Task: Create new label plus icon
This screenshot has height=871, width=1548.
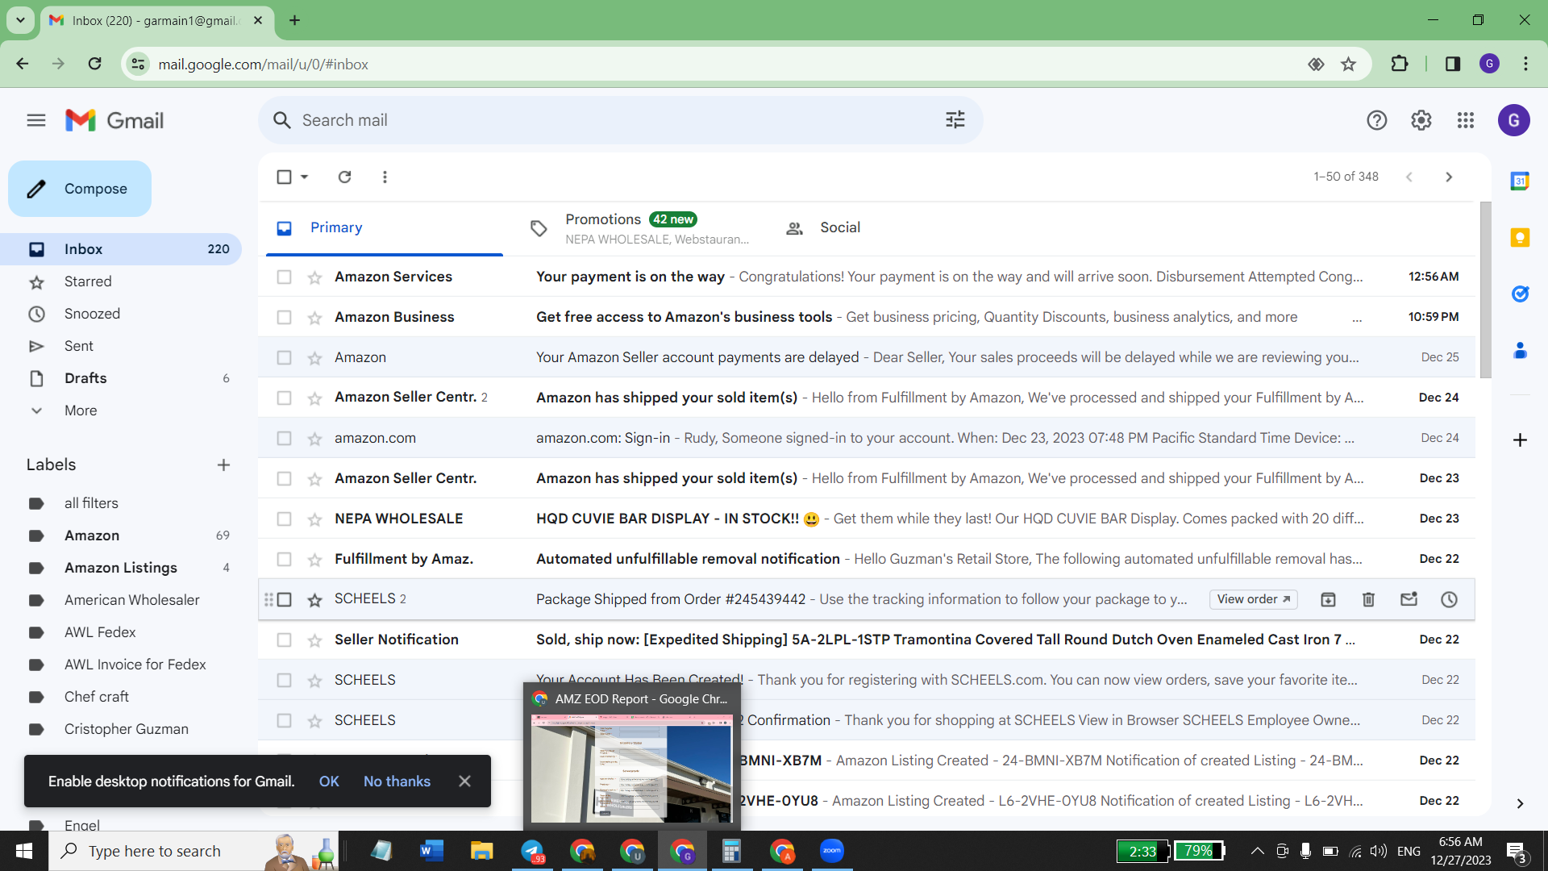Action: pos(223,465)
